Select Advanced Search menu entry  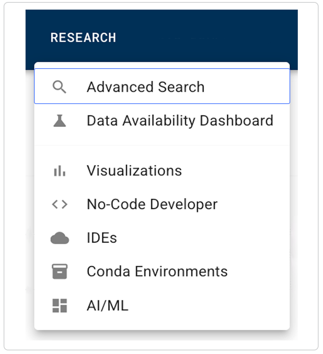coord(145,87)
